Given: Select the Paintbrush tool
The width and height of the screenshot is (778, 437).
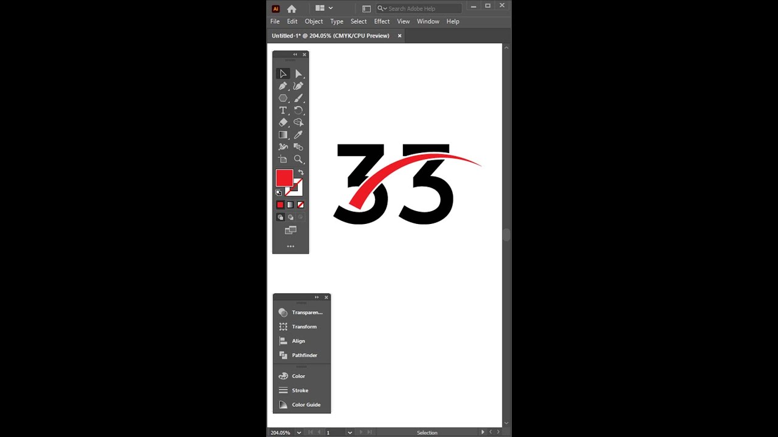Looking at the screenshot, I should [x=298, y=98].
